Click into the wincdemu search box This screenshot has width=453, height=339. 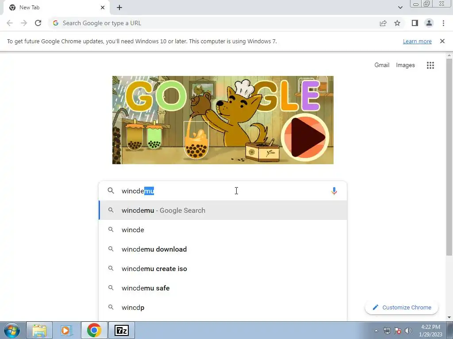tap(223, 191)
